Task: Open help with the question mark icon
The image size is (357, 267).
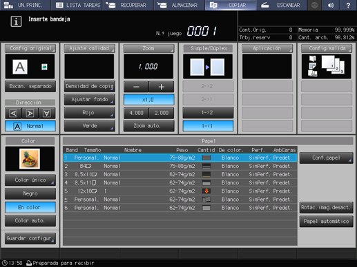Action: click(348, 5)
